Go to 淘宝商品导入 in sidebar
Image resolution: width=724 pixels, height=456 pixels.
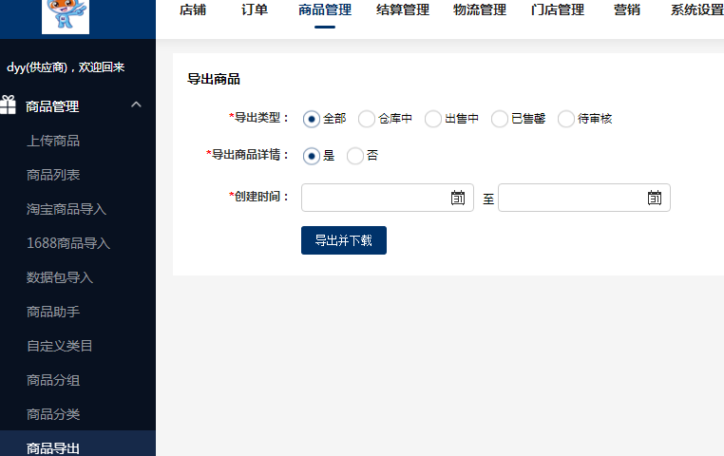[x=67, y=209]
